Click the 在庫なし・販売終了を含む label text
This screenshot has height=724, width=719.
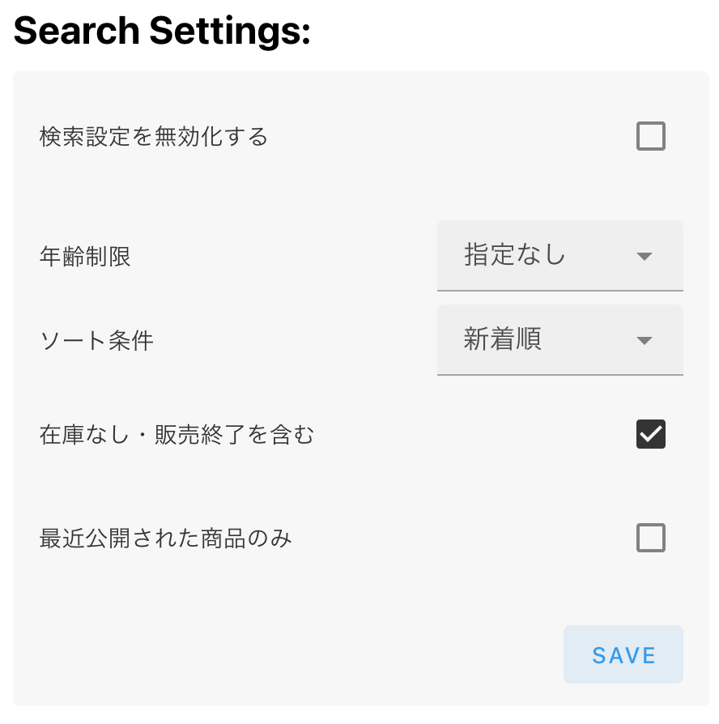point(177,436)
